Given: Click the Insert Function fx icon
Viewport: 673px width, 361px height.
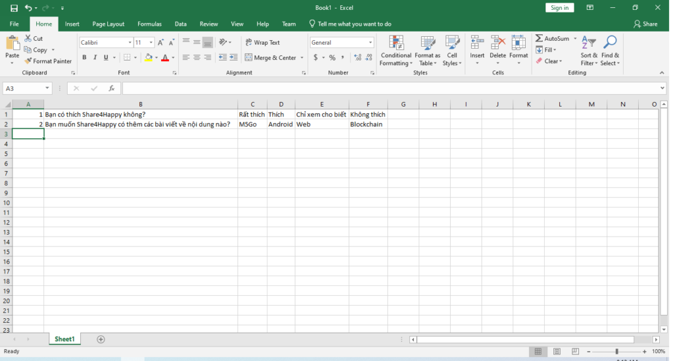Looking at the screenshot, I should click(x=112, y=88).
